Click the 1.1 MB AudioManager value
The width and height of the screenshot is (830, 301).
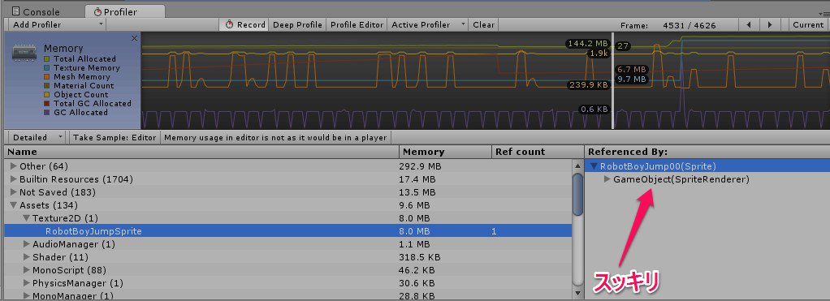click(x=414, y=244)
